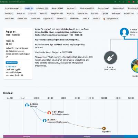Open the 2 200-ból link
The image size is (138, 138).
tap(10, 67)
